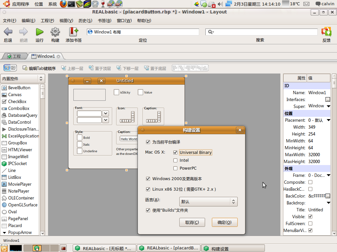Switch to REALbasic 无标题 taskbar window
The image size is (337, 252).
[104, 248]
